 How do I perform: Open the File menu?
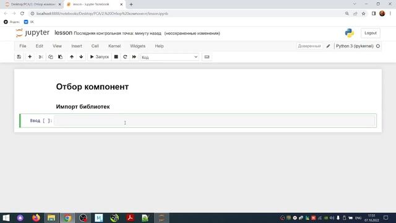coord(23,46)
